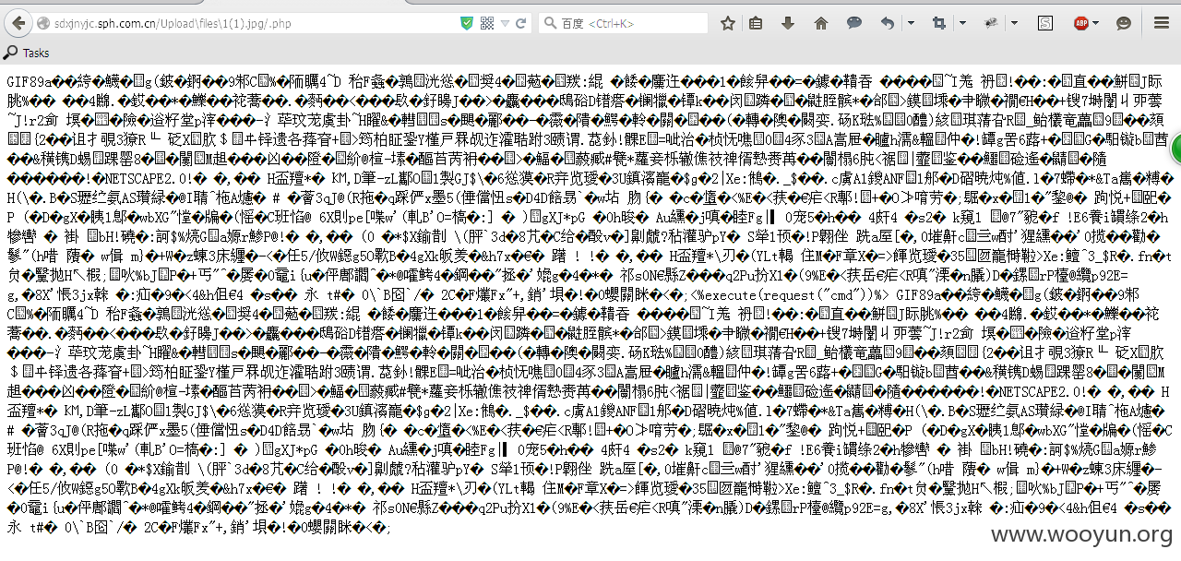The width and height of the screenshot is (1181, 561).
Task: Click the undo curved arrow icon
Action: (887, 23)
